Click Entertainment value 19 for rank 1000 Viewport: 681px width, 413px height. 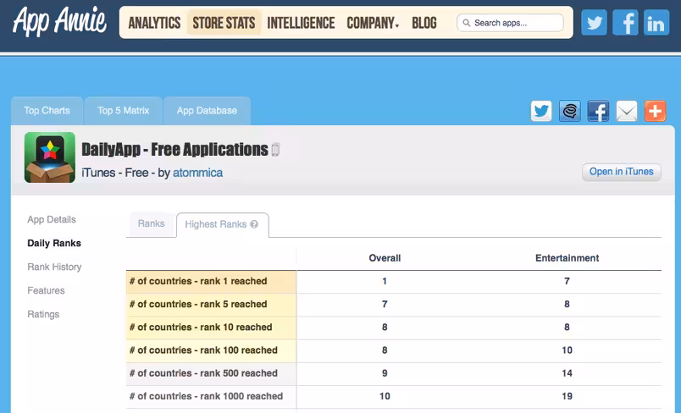point(567,396)
